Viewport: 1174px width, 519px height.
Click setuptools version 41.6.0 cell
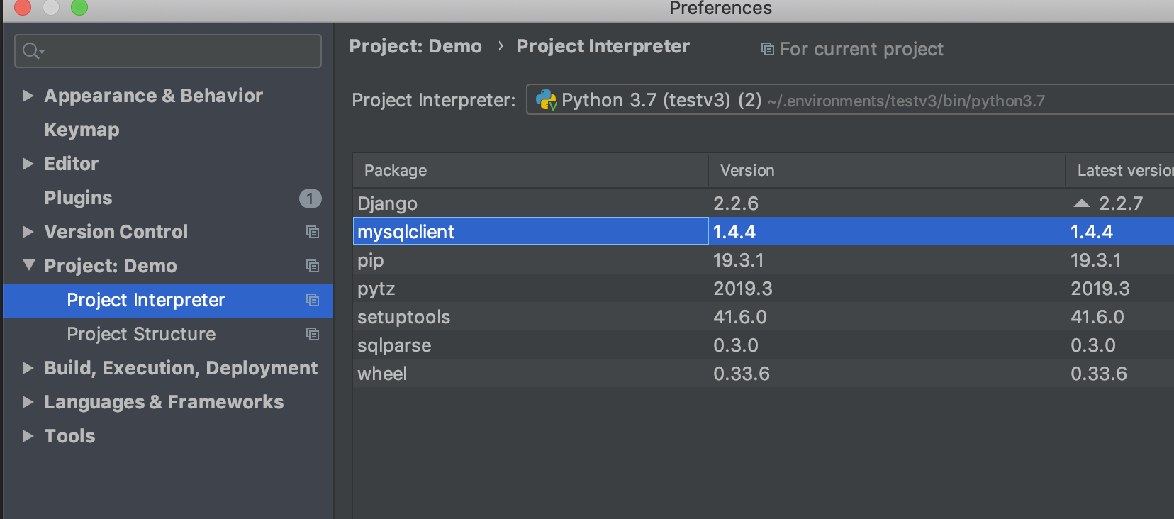click(x=740, y=317)
